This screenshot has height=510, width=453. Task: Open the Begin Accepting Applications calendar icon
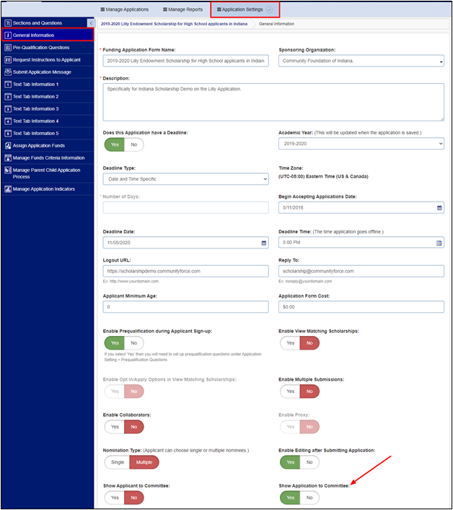click(x=439, y=208)
